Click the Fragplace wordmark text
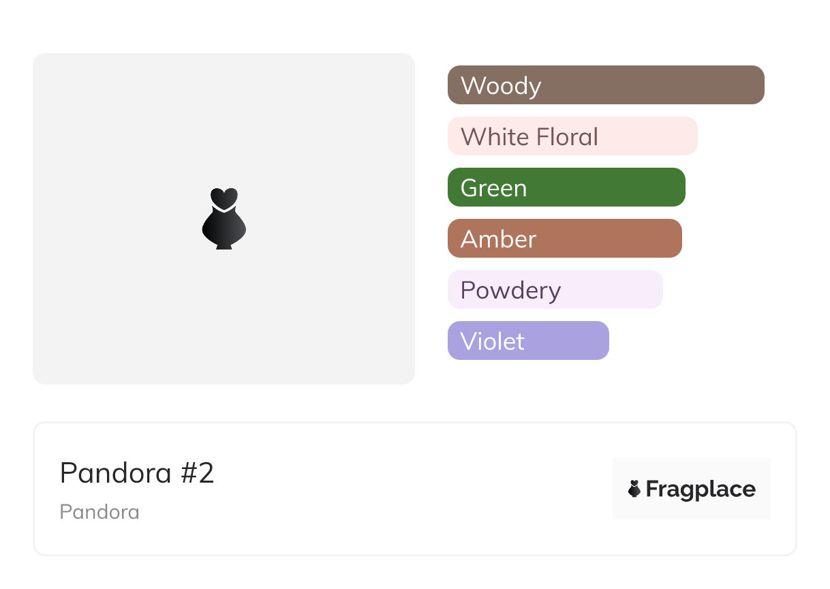The image size is (830, 589). click(x=701, y=489)
